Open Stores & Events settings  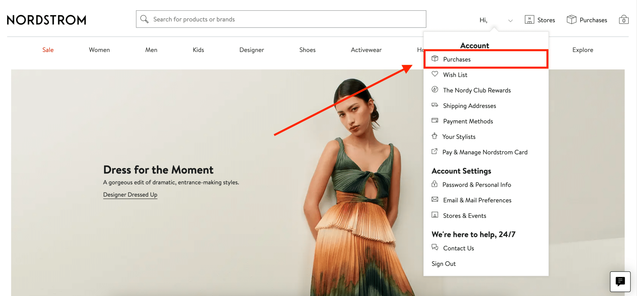464,216
